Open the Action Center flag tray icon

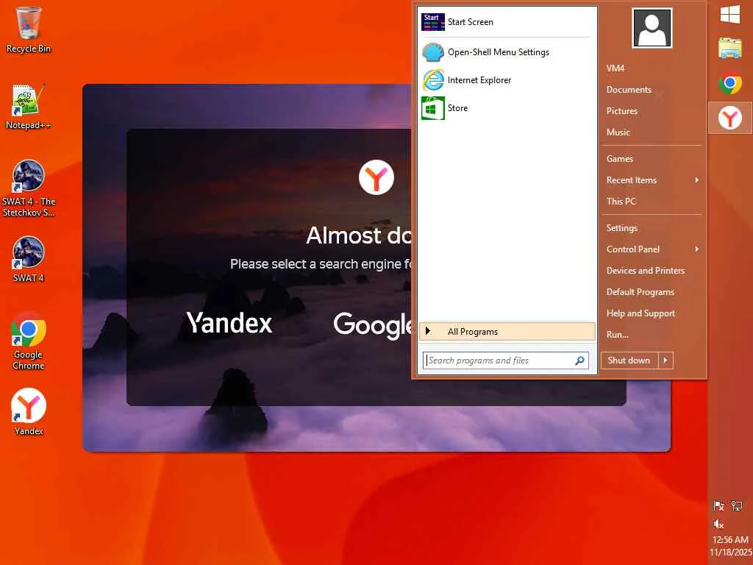point(718,505)
